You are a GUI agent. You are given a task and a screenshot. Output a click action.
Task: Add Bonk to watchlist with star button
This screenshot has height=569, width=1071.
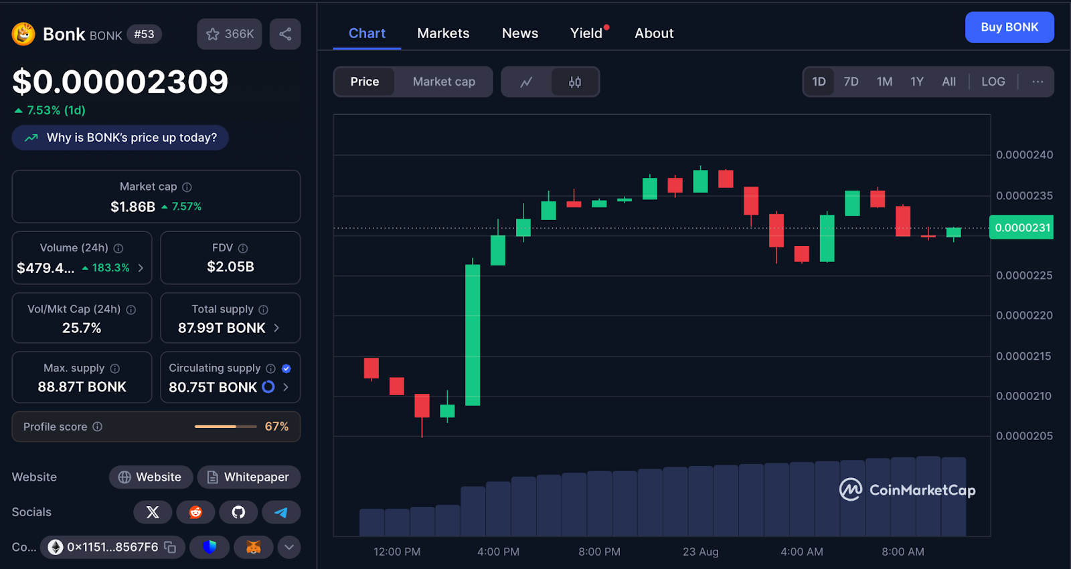click(229, 34)
